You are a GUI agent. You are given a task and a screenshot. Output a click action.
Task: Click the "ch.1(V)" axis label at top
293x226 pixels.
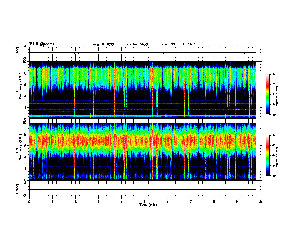18,52
